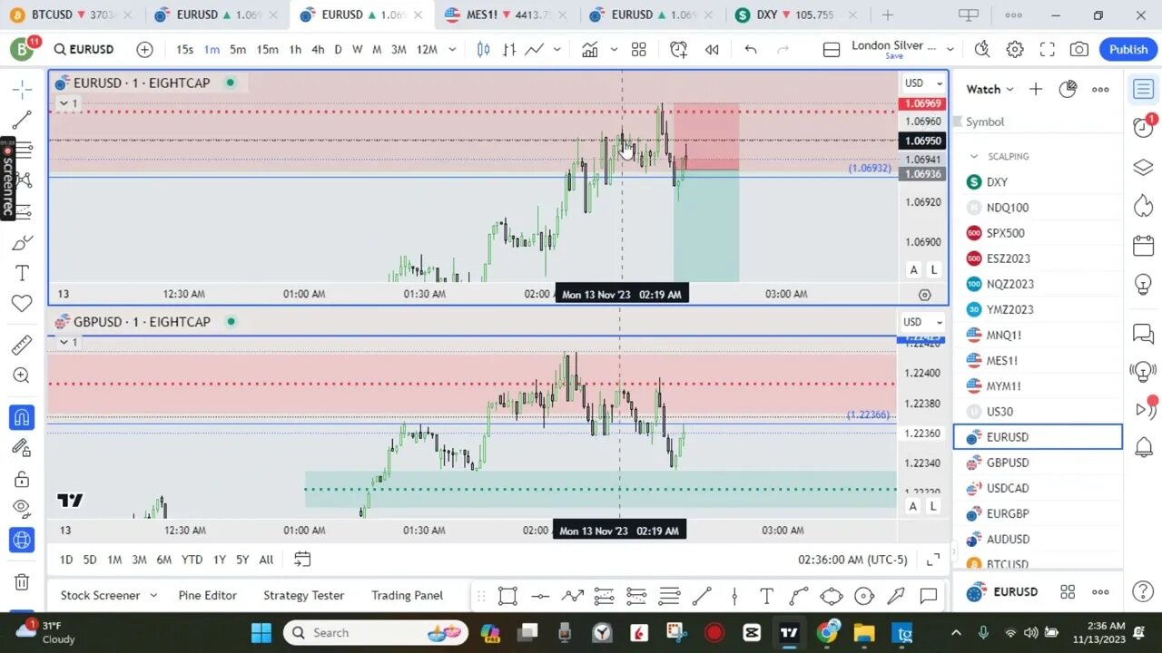
Task: Open the Strategy Tester tab
Action: pos(303,595)
